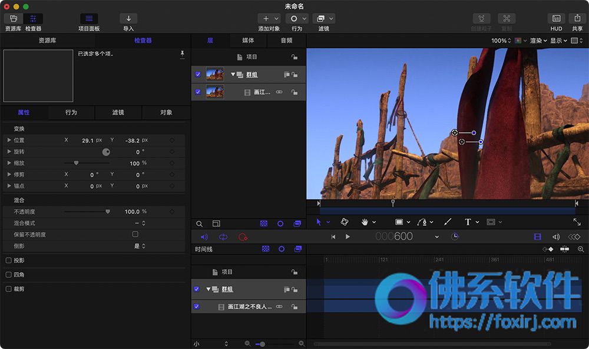This screenshot has height=349, width=589.
Task: Toggle loop playback
Action: (x=223, y=237)
